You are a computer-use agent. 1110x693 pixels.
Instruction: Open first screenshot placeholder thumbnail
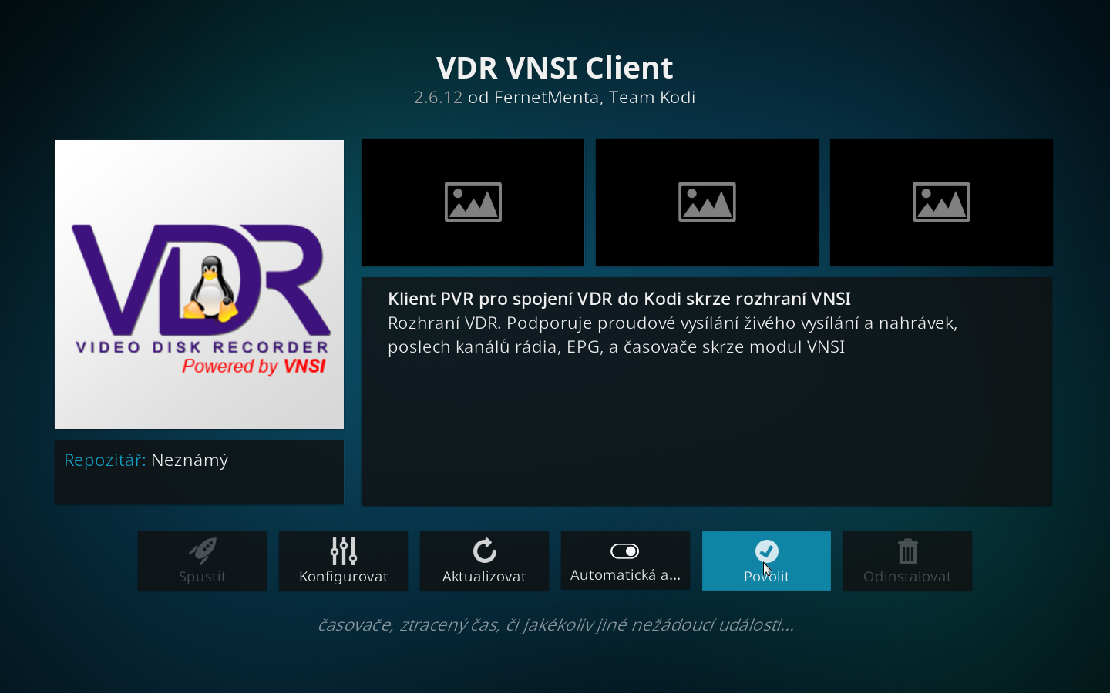click(x=473, y=203)
